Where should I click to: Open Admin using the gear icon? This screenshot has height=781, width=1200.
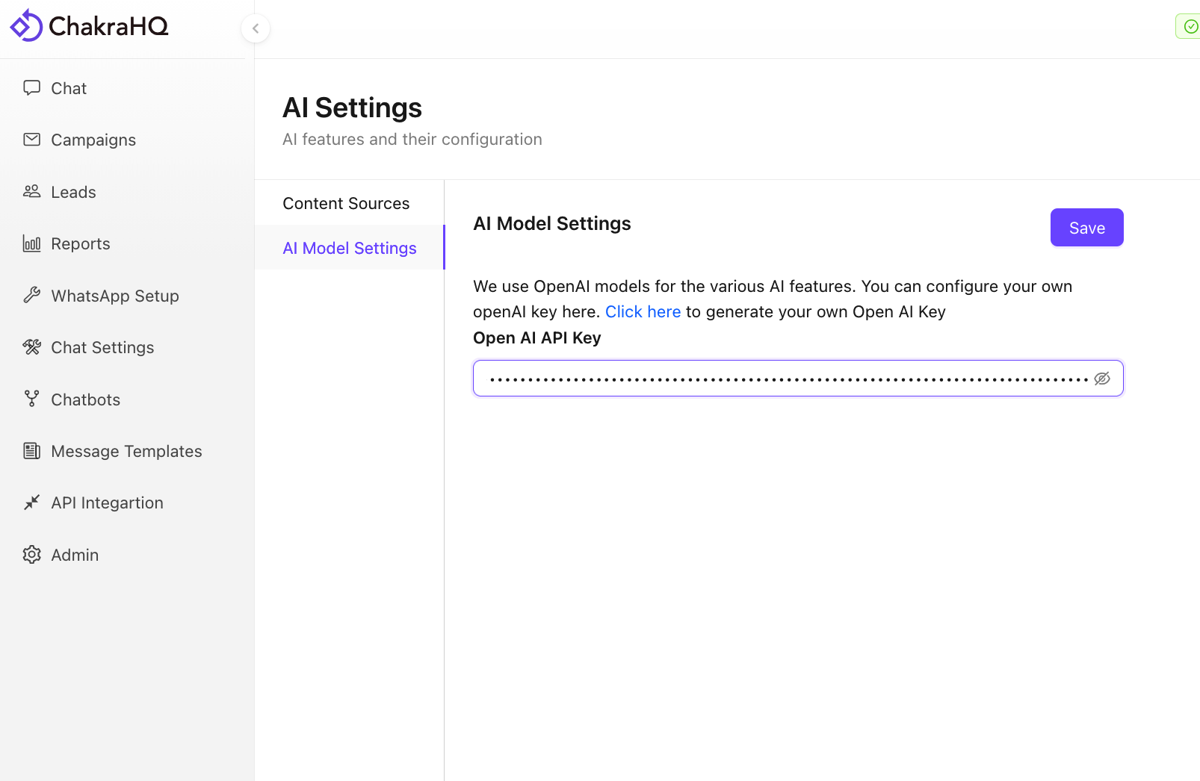pyautogui.click(x=31, y=555)
